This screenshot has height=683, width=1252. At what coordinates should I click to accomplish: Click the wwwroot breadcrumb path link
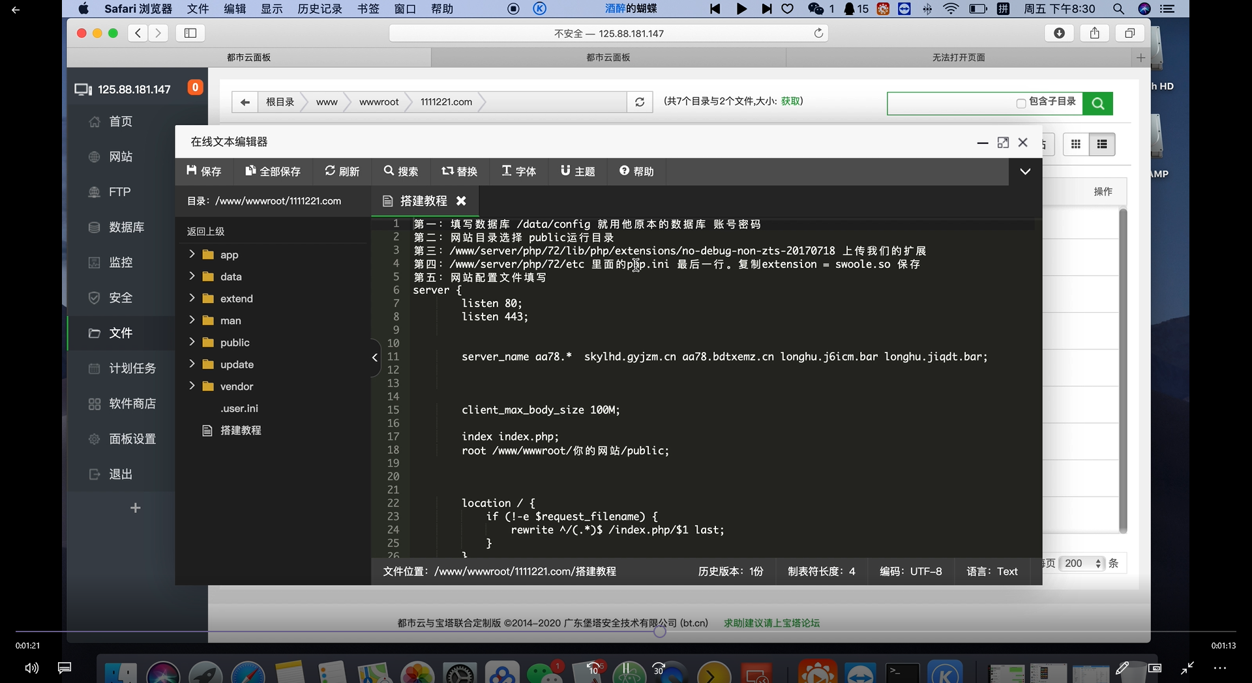coord(378,102)
